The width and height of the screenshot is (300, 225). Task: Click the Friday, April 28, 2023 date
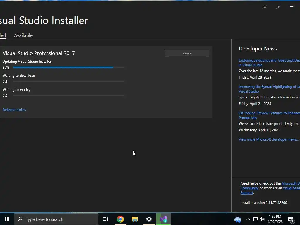(x=255, y=77)
